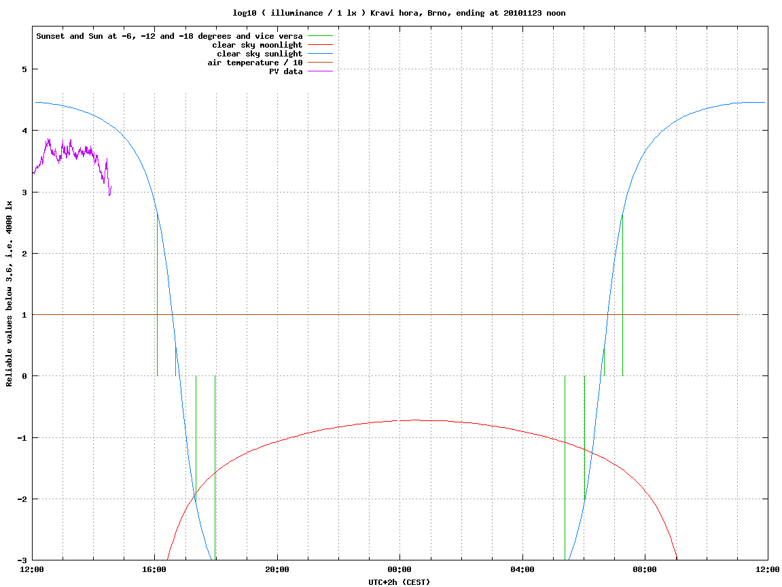Click the y-axis tick label 2
The image size is (782, 587).
point(24,254)
